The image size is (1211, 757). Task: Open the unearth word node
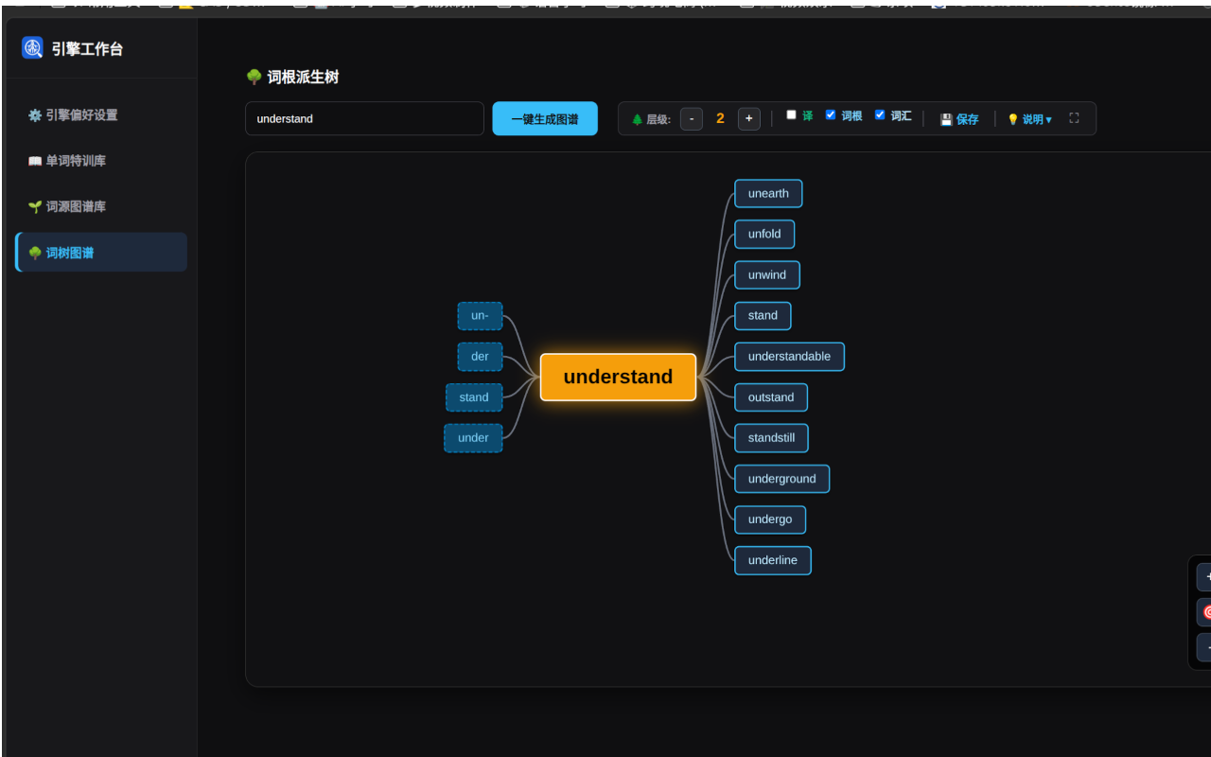768,193
